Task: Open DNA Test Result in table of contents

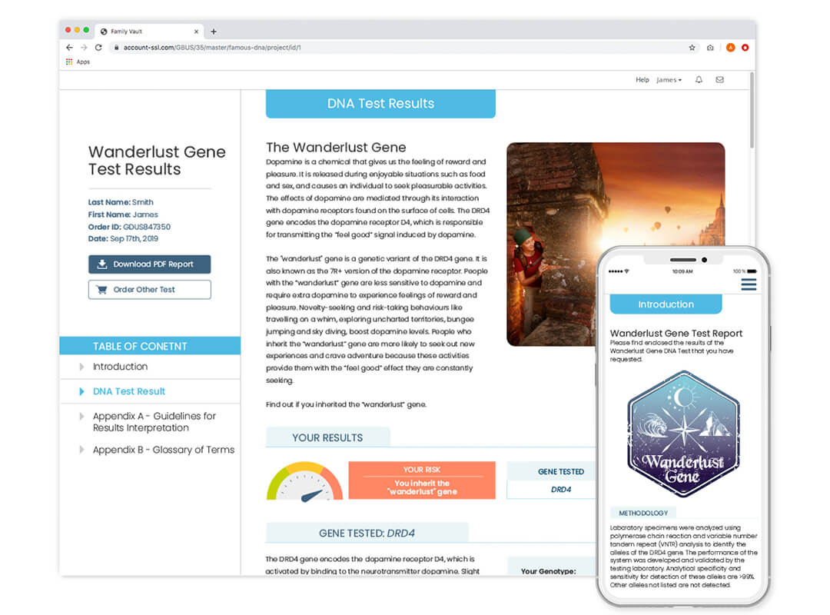Action: pos(129,391)
